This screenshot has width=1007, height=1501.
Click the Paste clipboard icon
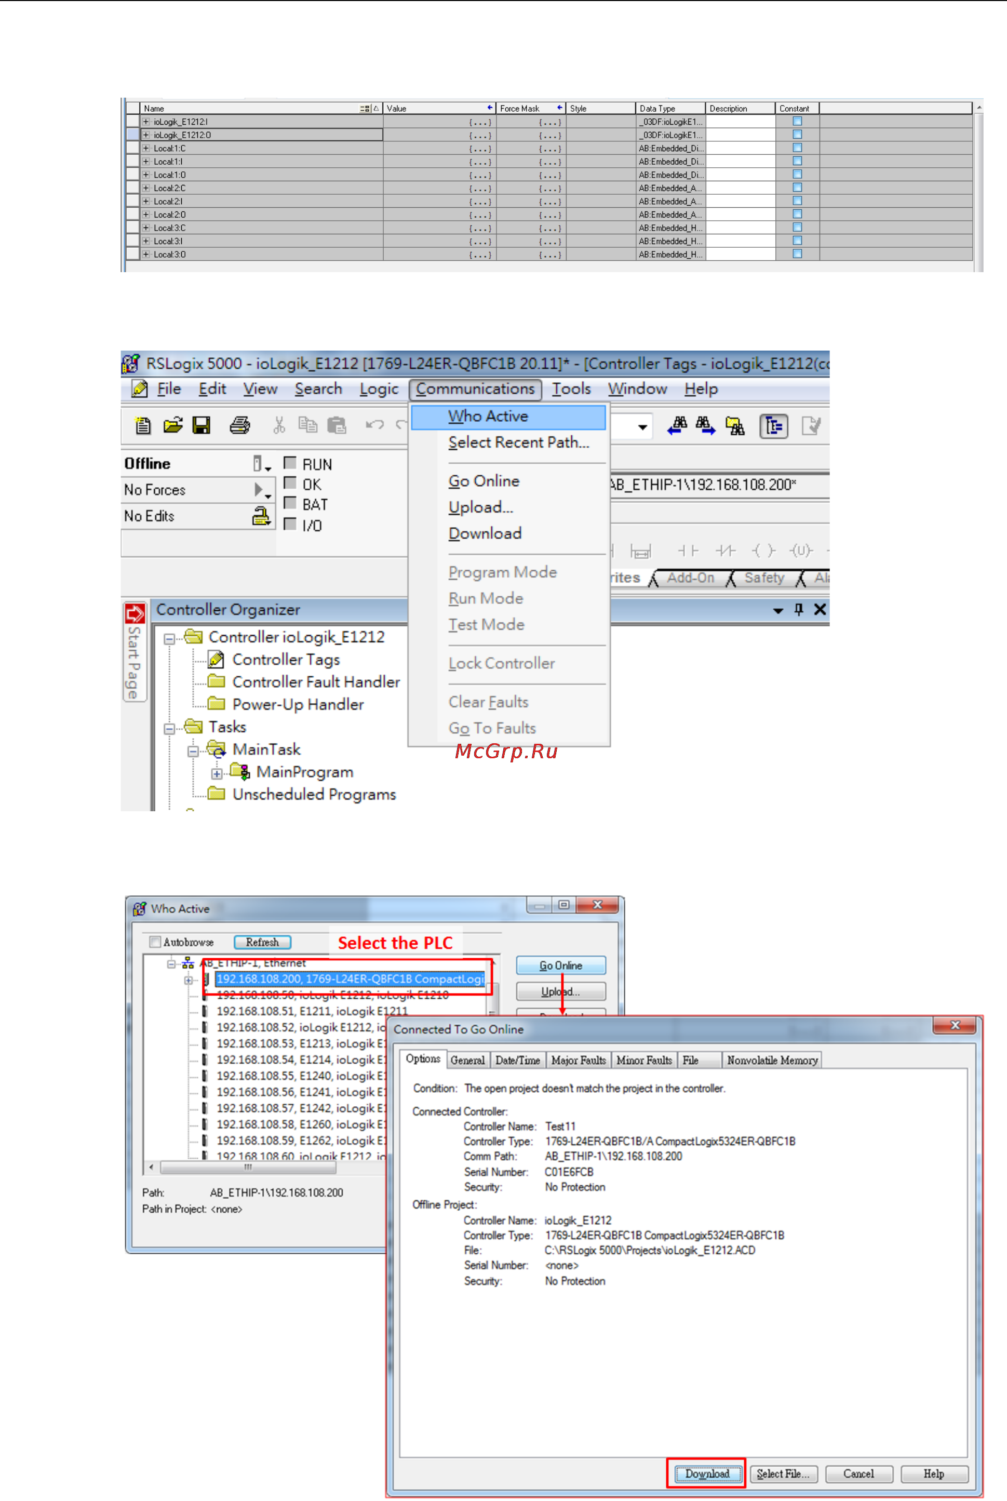click(337, 425)
